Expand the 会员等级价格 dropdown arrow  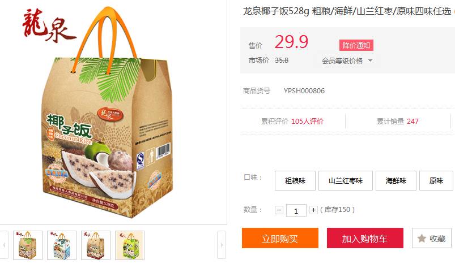click(x=370, y=61)
